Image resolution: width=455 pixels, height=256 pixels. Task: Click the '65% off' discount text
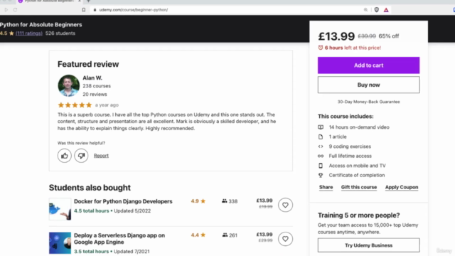tap(389, 36)
